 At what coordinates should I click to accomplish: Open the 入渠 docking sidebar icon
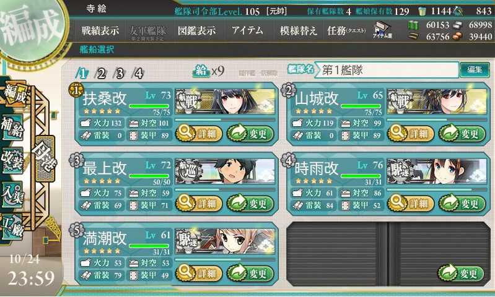pyautogui.click(x=12, y=194)
